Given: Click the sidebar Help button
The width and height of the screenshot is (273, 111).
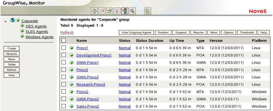Looking at the screenshot, I should coord(12,75).
